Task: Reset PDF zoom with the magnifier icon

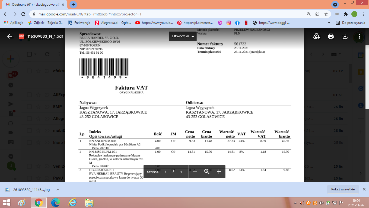Action: click(x=207, y=172)
